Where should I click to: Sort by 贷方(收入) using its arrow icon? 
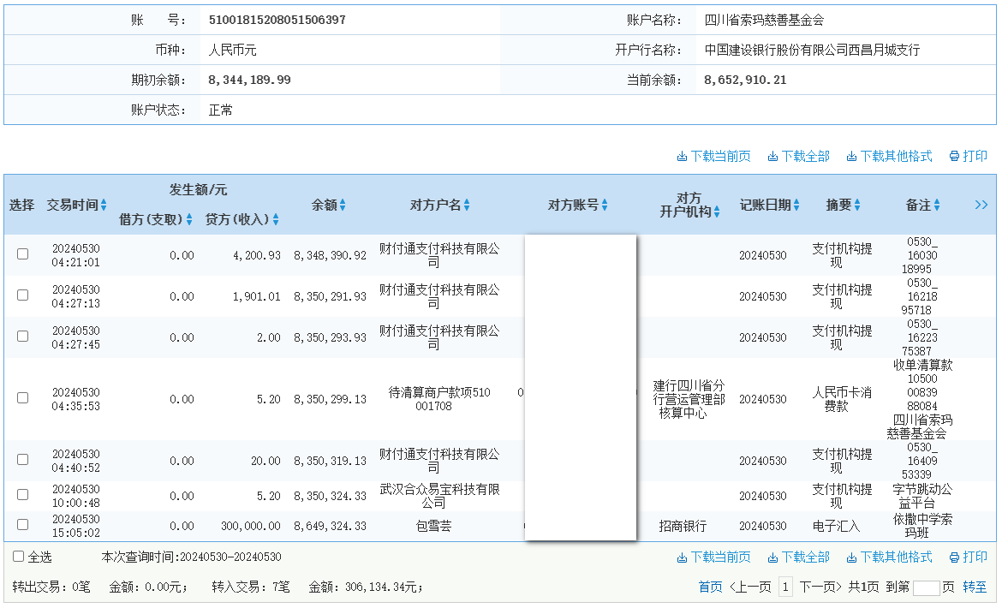(276, 220)
